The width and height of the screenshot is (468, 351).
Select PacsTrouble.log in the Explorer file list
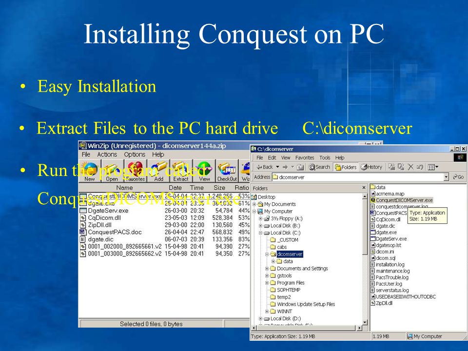(x=392, y=277)
